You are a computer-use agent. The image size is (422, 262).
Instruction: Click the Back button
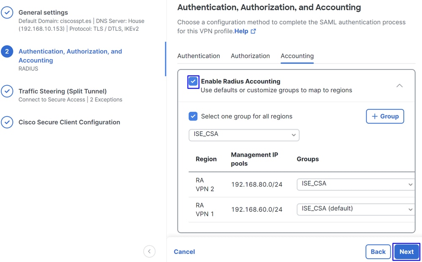point(378,252)
